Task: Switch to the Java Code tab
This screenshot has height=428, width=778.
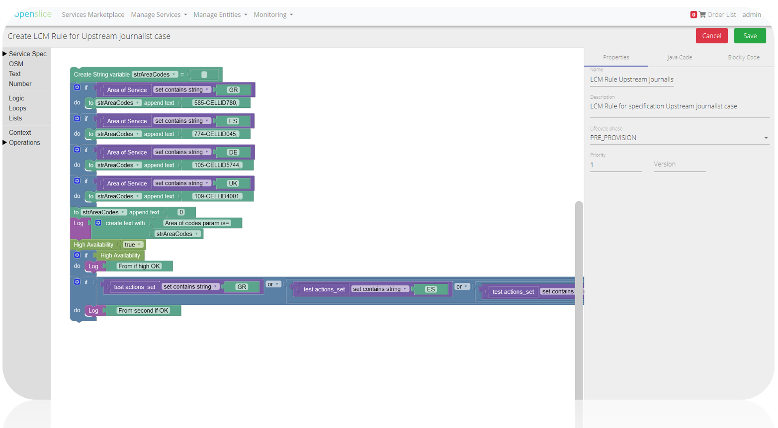Action: point(679,57)
